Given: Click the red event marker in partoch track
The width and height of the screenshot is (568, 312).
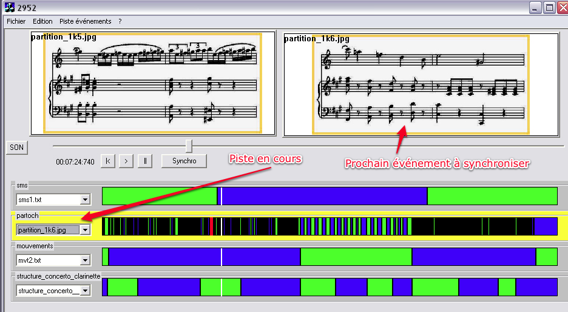Looking at the screenshot, I should pos(212,226).
